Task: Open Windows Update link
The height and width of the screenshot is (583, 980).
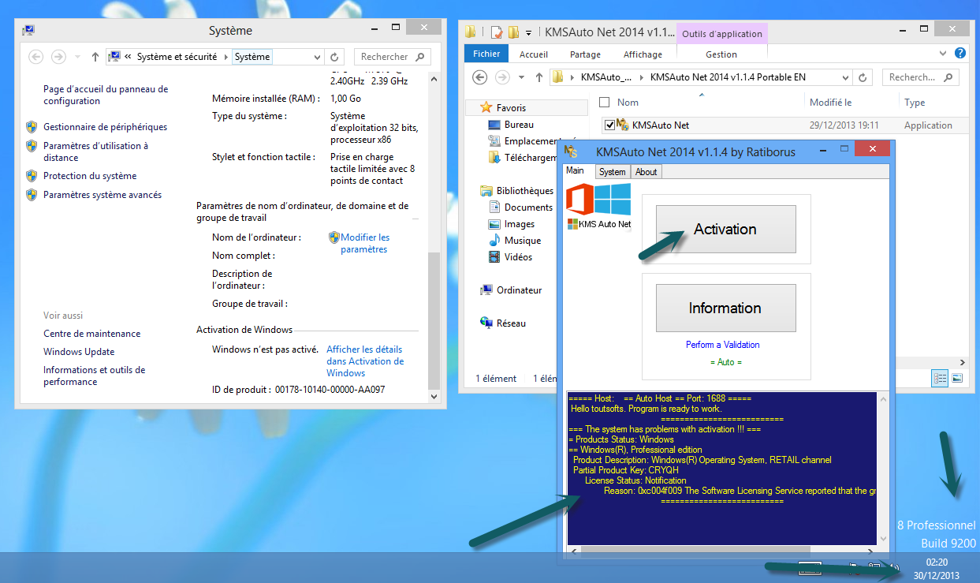Action: (79, 352)
